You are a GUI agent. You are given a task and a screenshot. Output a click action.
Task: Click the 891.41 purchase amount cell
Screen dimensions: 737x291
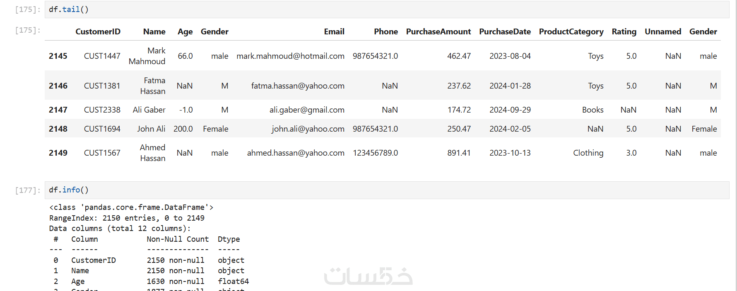click(459, 153)
